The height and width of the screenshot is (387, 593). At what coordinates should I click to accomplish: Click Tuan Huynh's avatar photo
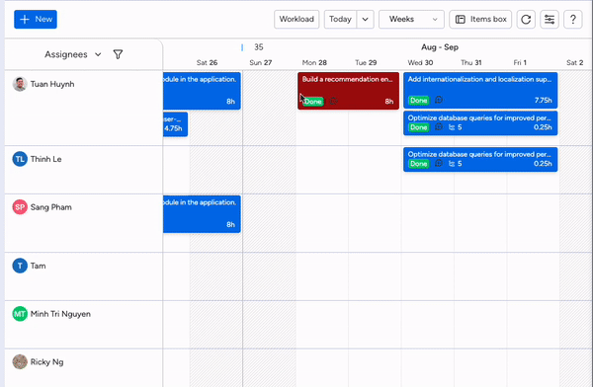[x=20, y=84]
